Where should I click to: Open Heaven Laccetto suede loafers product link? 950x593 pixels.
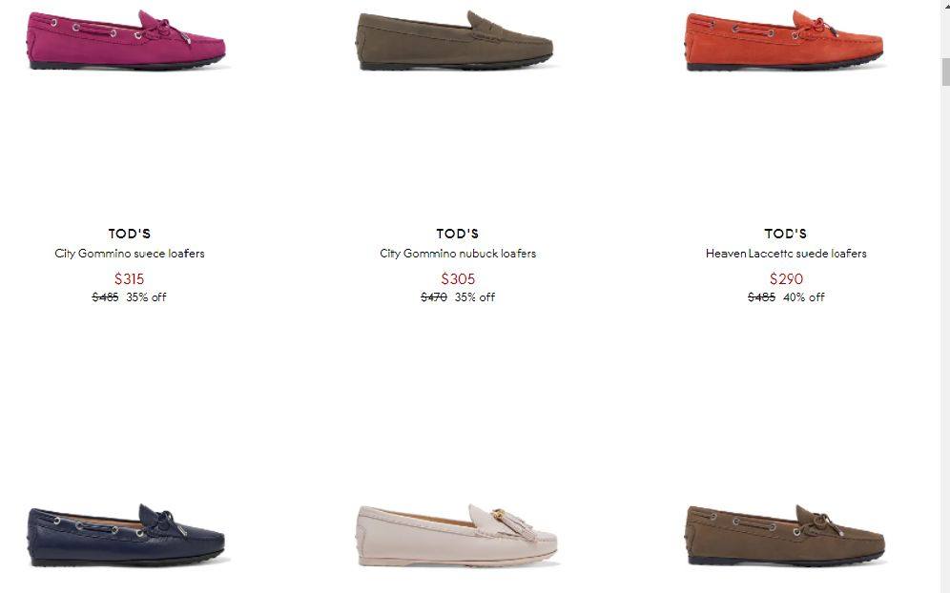click(786, 254)
